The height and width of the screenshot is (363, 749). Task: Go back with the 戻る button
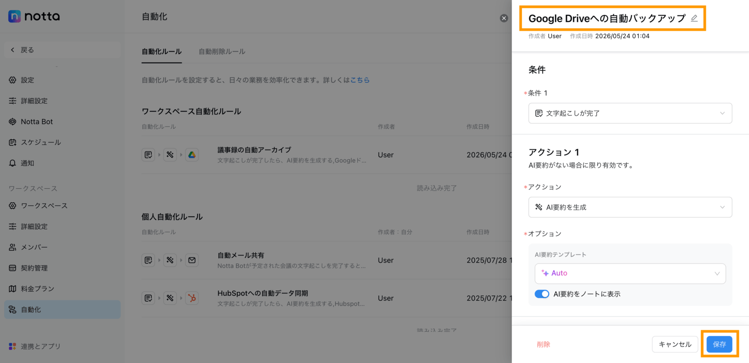pyautogui.click(x=62, y=50)
